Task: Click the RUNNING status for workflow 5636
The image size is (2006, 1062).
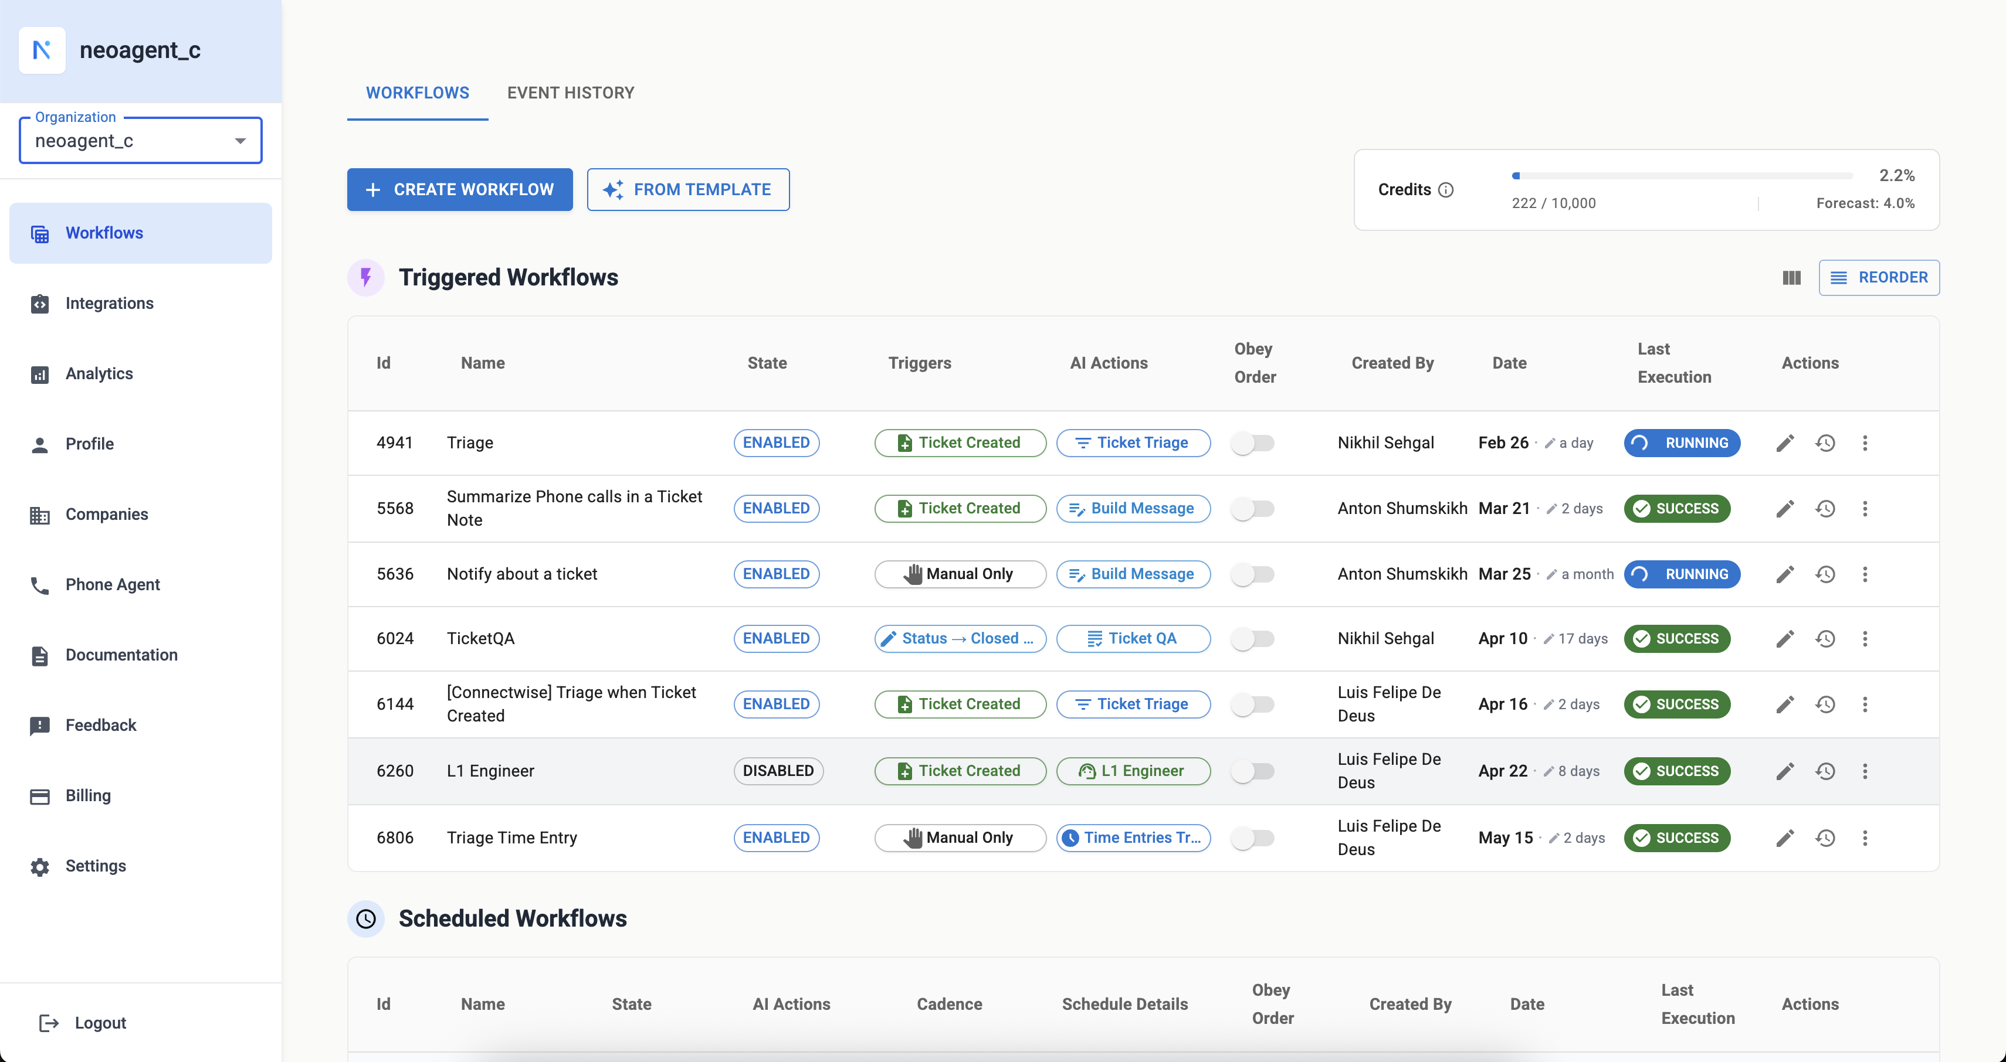Action: tap(1681, 574)
